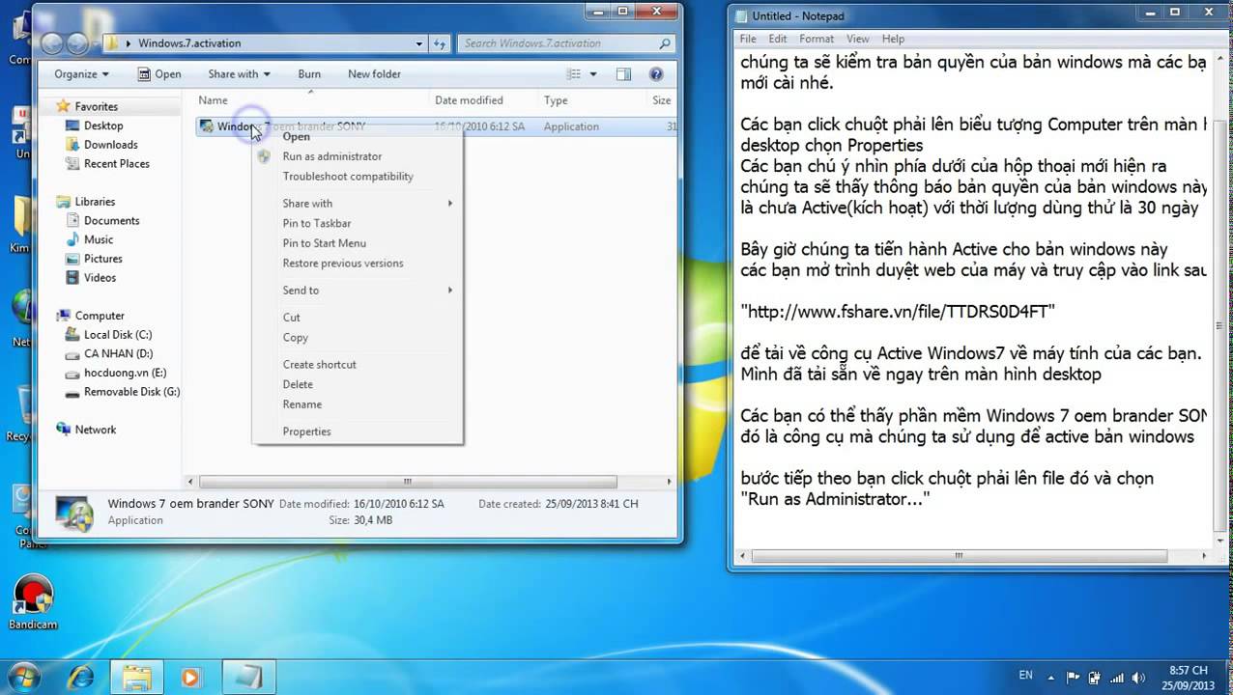Open Notepad File menu
Screen dimensions: 1233x695
tap(748, 39)
